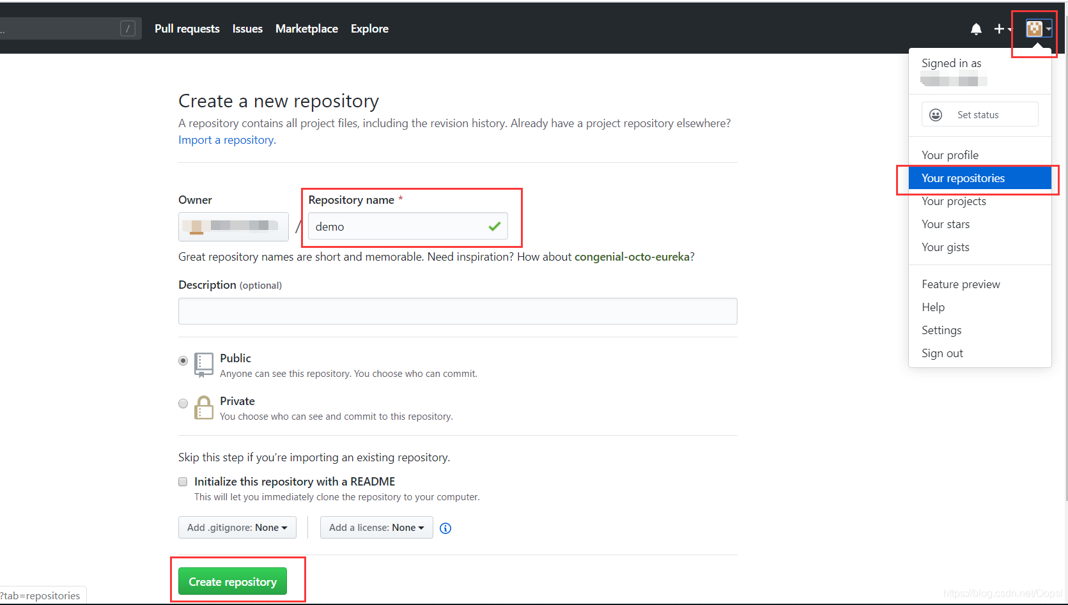Go to Marketplace in the header
This screenshot has width=1068, height=605.
pos(307,29)
